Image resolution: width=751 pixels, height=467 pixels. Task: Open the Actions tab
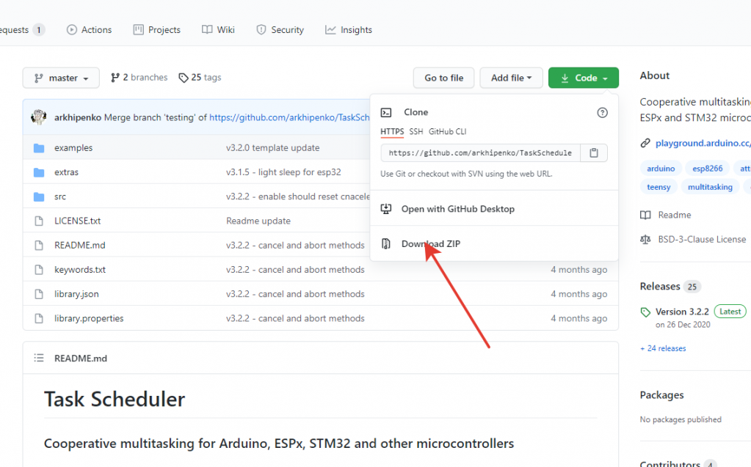pos(89,29)
